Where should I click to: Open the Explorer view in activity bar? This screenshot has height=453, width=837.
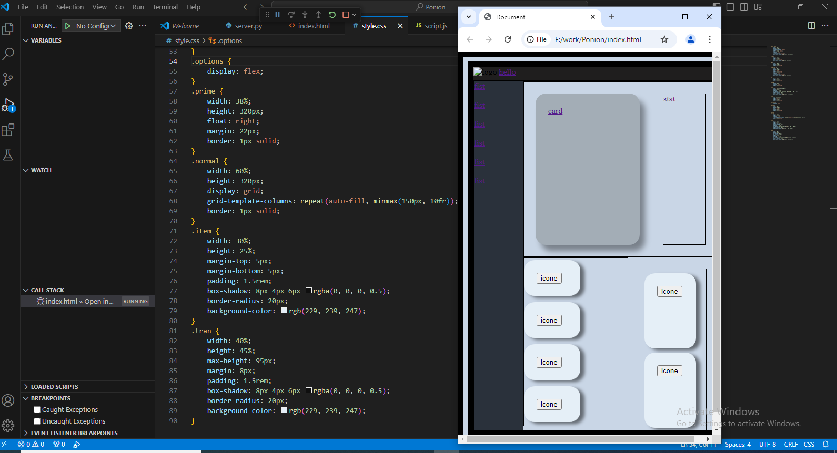(8, 28)
